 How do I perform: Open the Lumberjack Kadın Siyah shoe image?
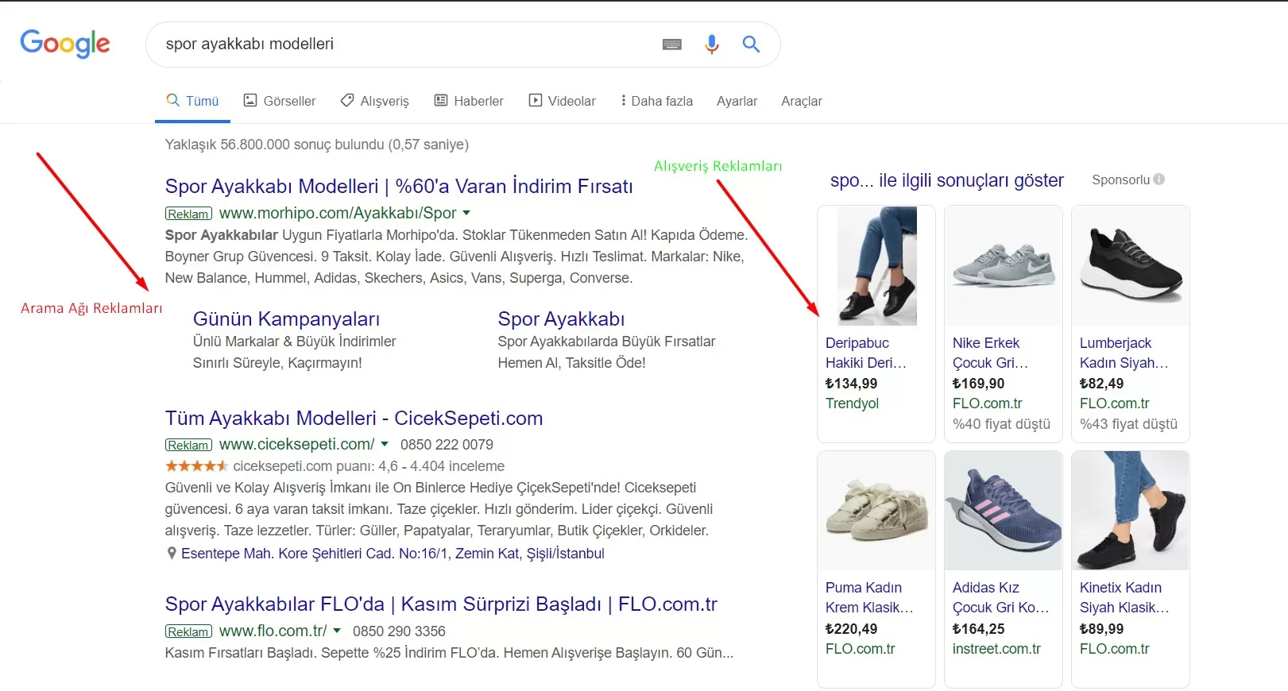click(1131, 266)
